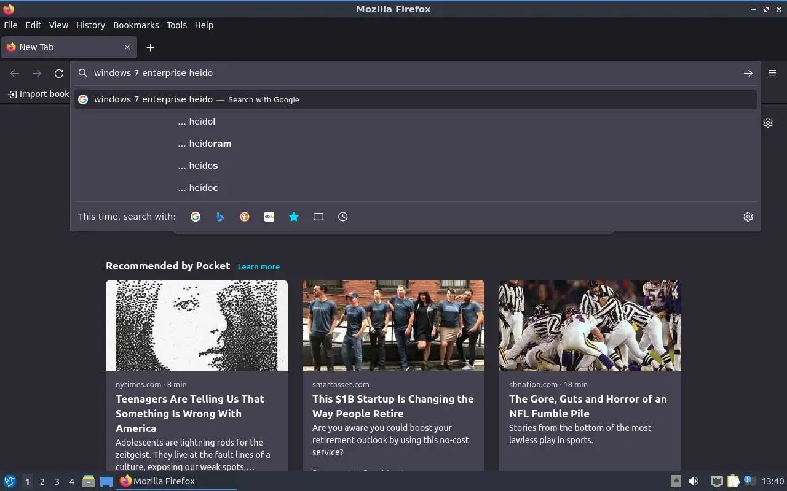Click the dotted face illustration thumbnail
The height and width of the screenshot is (491, 787).
[197, 325]
